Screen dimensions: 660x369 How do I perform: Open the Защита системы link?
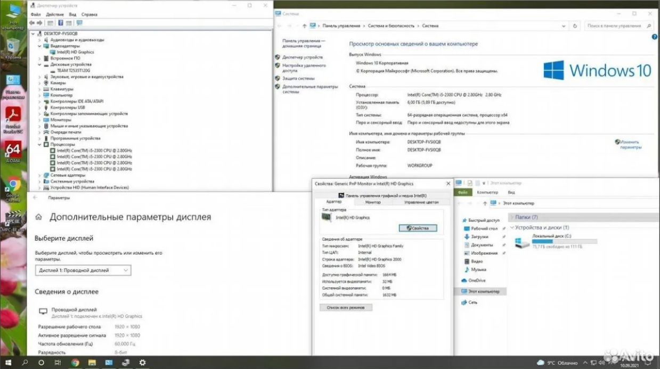(298, 78)
